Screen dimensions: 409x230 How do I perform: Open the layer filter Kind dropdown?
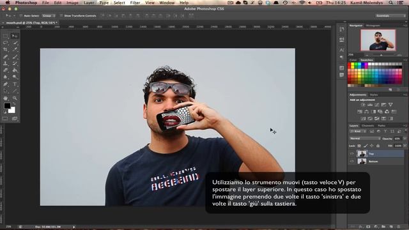click(358, 131)
